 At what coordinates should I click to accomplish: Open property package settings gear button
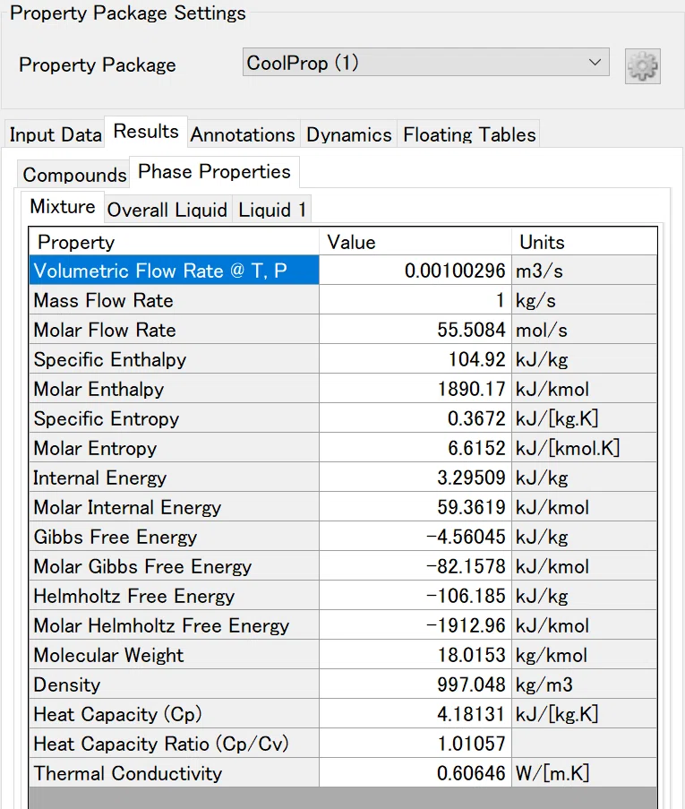pos(642,66)
